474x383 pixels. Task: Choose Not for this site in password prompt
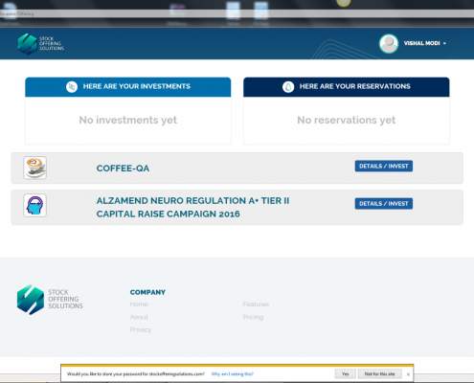(x=379, y=373)
